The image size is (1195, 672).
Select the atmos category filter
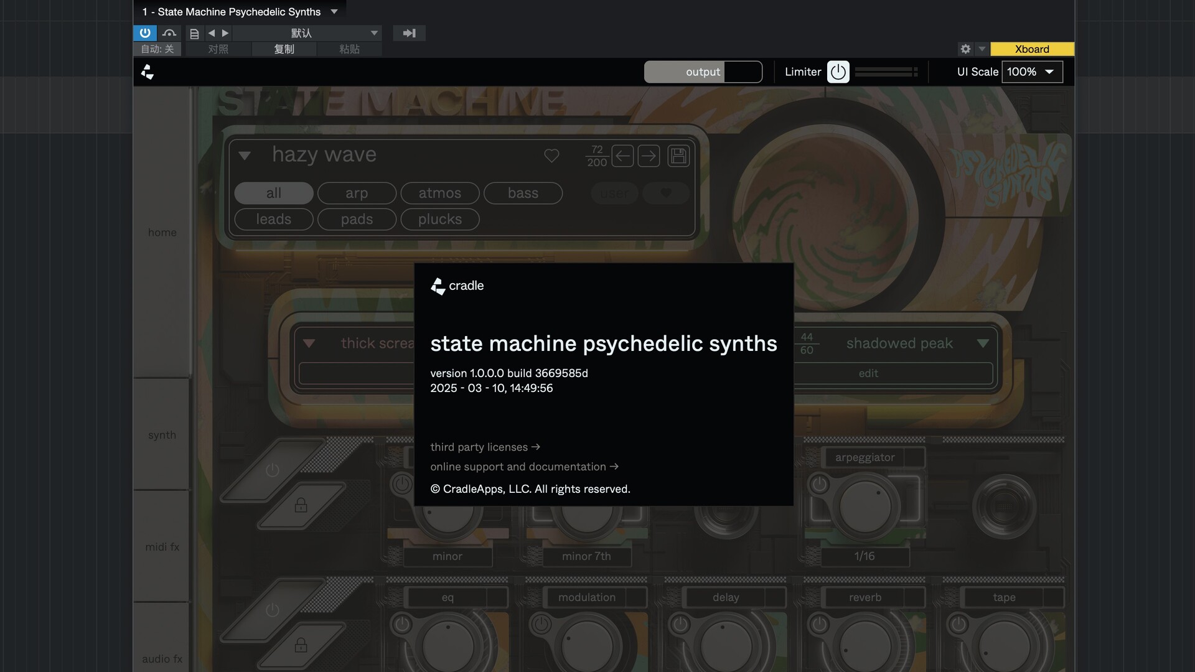tap(440, 194)
